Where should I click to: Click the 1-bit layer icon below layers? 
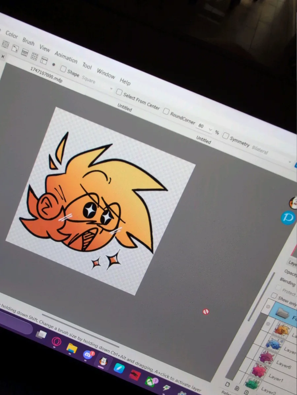tap(247, 392)
